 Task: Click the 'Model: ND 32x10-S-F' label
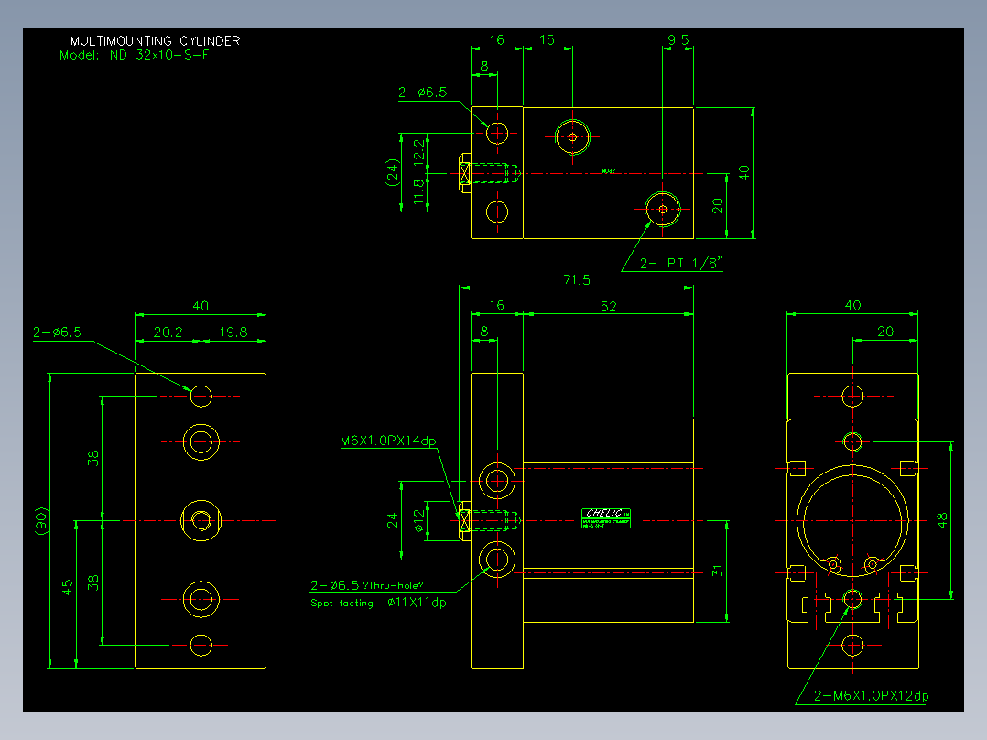[x=134, y=55]
